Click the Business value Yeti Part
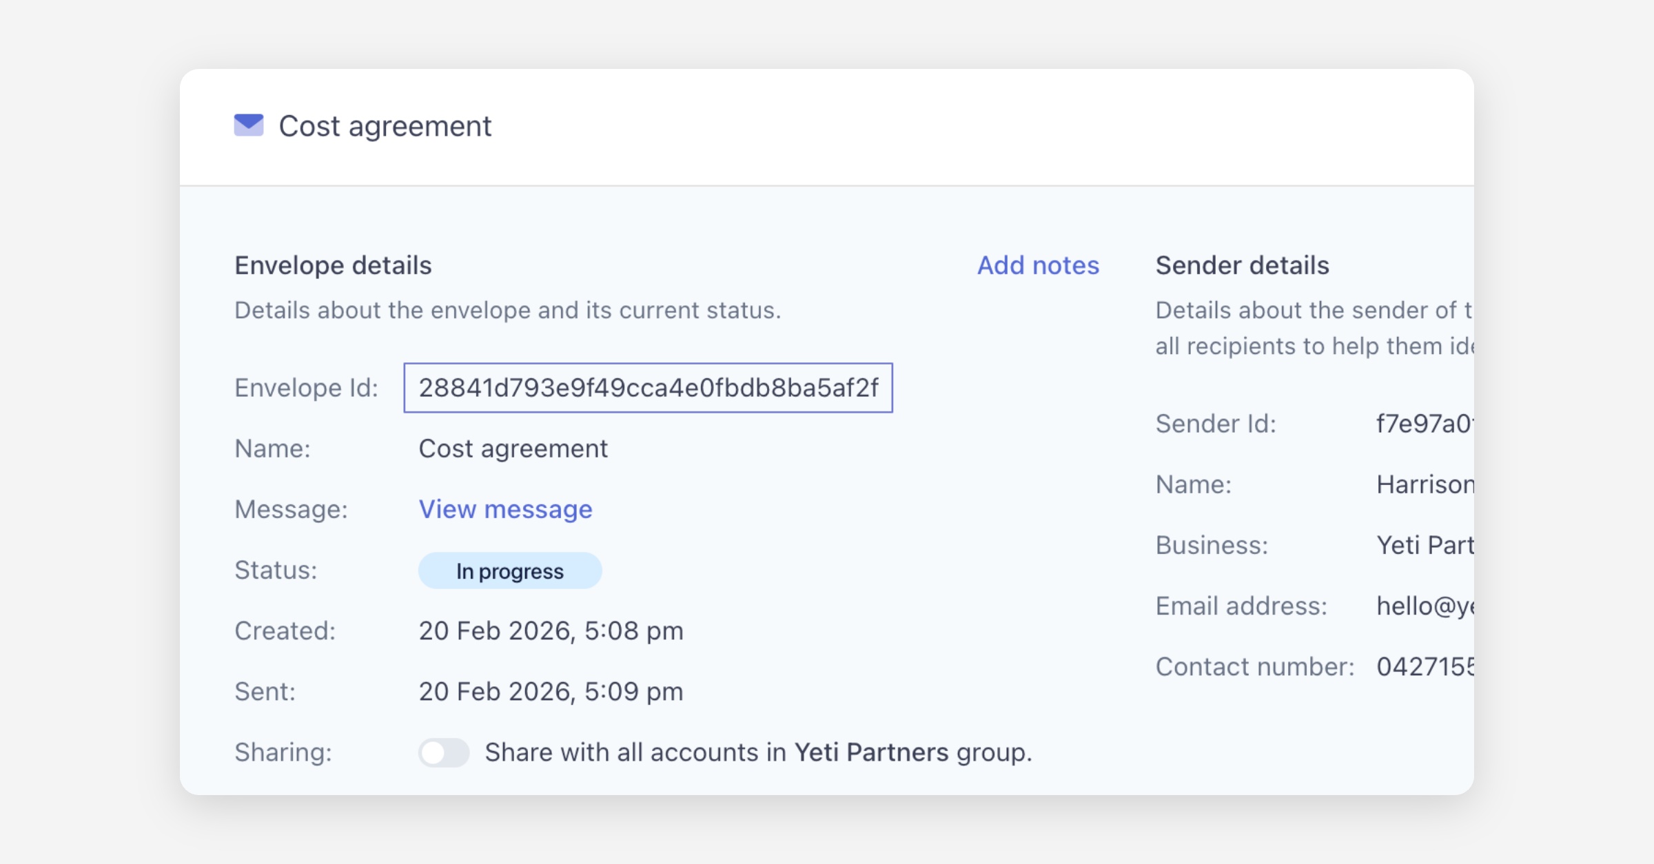This screenshot has width=1654, height=864. click(1424, 545)
